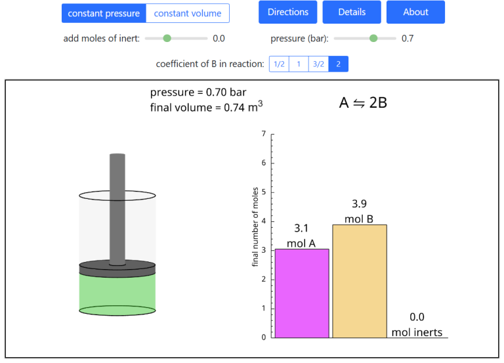Image resolution: width=504 pixels, height=363 pixels.
Task: Switch to constant volume mode
Action: pos(188,13)
